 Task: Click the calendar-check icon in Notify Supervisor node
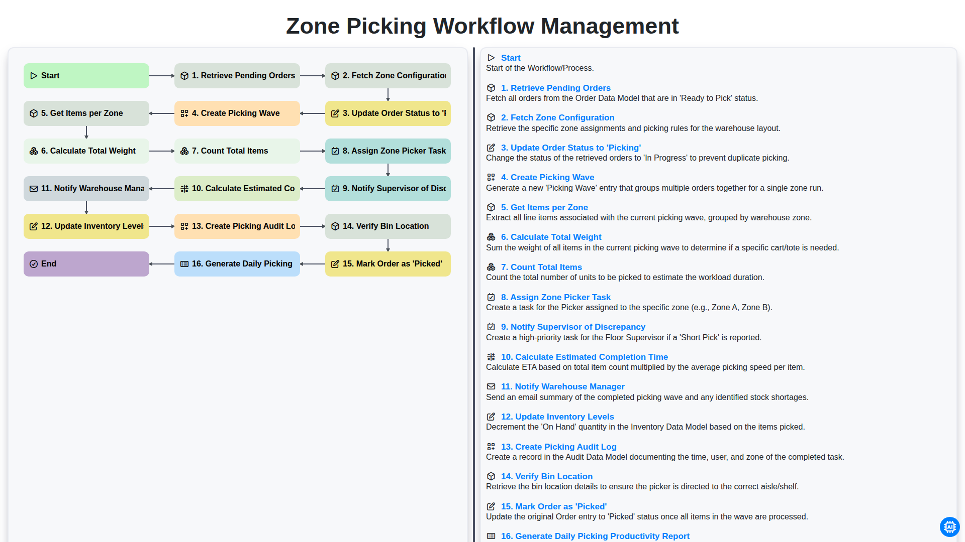[335, 189]
